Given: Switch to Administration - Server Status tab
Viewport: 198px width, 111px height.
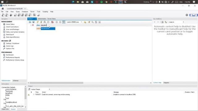Looking at the screenshot, I should tap(47, 18).
